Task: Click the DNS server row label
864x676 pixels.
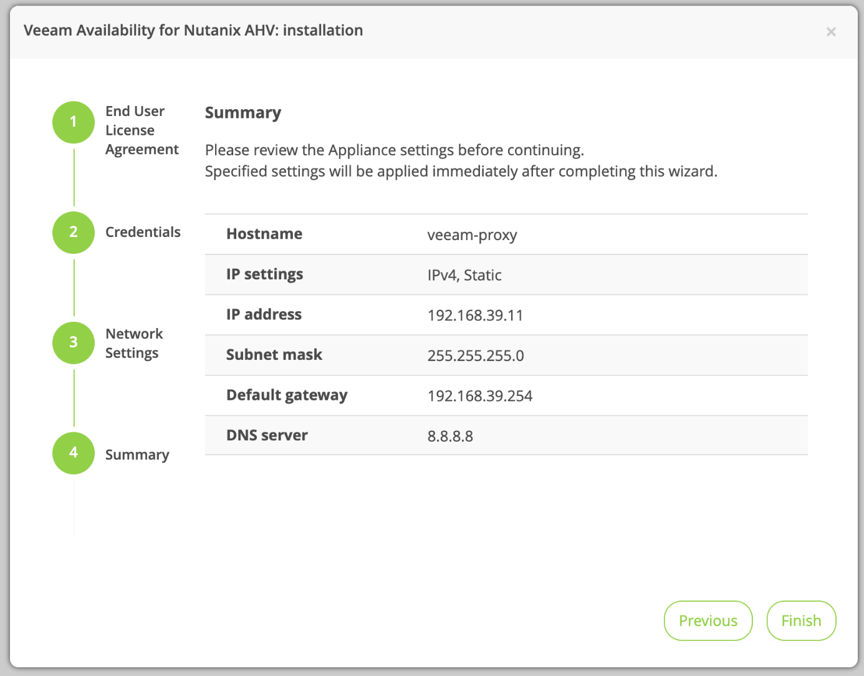Action: 267,435
